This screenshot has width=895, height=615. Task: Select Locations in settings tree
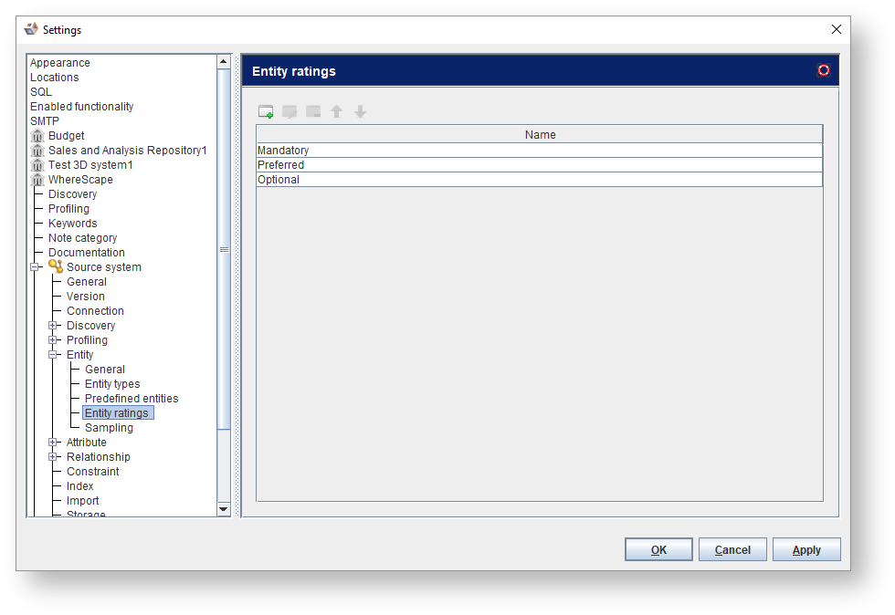54,78
